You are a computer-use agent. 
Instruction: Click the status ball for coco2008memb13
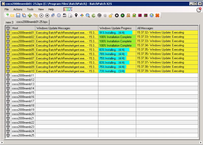8,84
